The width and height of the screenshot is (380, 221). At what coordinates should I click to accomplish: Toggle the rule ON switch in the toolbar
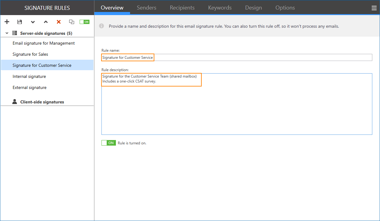coord(84,22)
